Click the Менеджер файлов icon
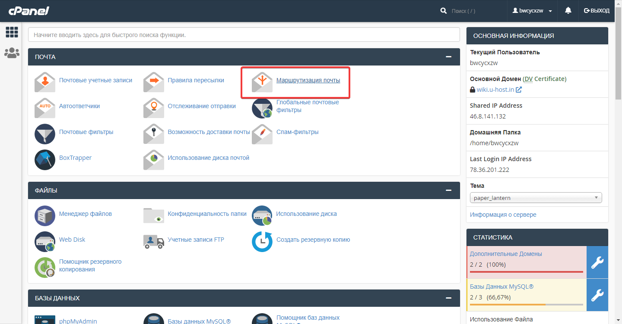The image size is (622, 324). pos(45,216)
